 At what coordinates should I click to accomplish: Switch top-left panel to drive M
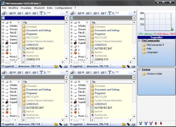pos(12,13)
